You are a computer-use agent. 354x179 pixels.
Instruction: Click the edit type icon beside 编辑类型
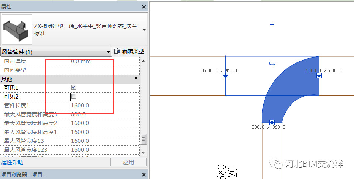117,51
